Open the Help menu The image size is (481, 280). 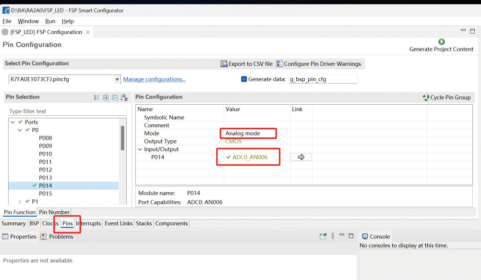point(68,21)
